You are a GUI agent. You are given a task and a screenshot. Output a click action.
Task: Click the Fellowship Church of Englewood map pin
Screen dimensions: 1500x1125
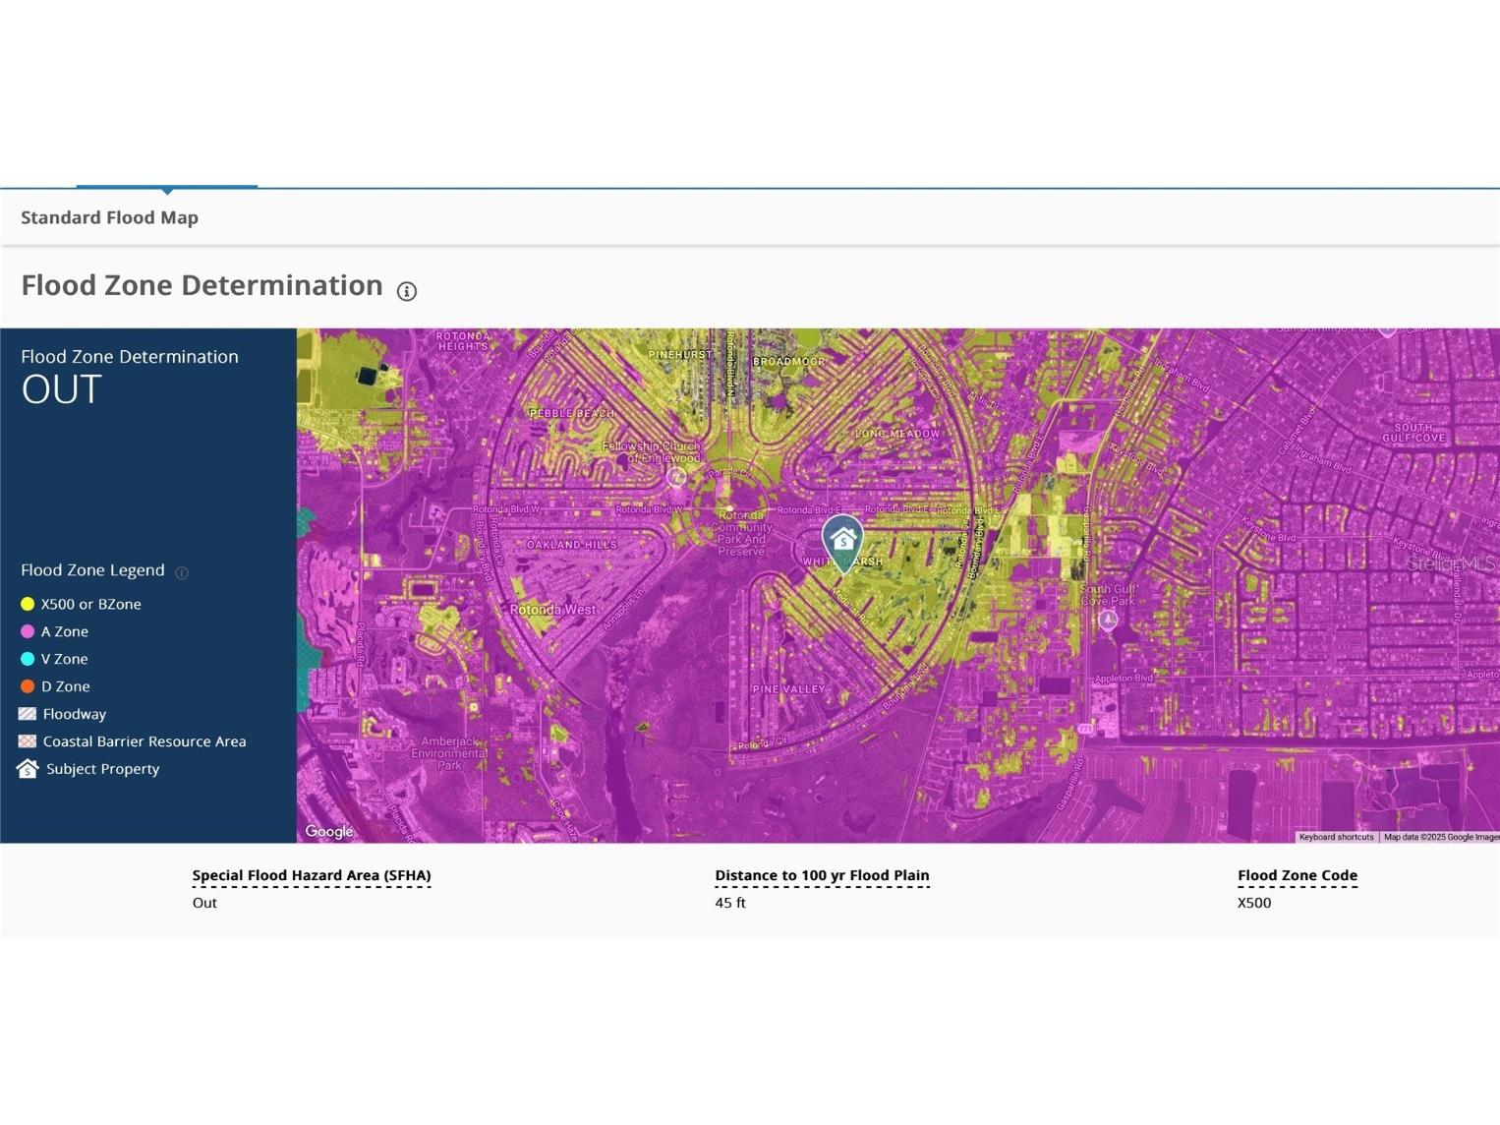676,477
